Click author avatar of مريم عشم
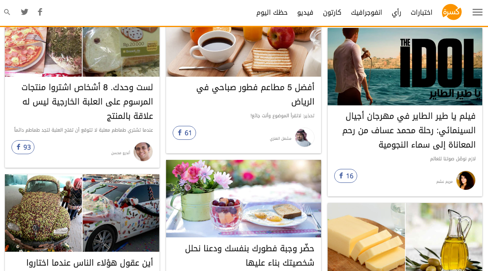This screenshot has height=271, width=488. click(465, 180)
